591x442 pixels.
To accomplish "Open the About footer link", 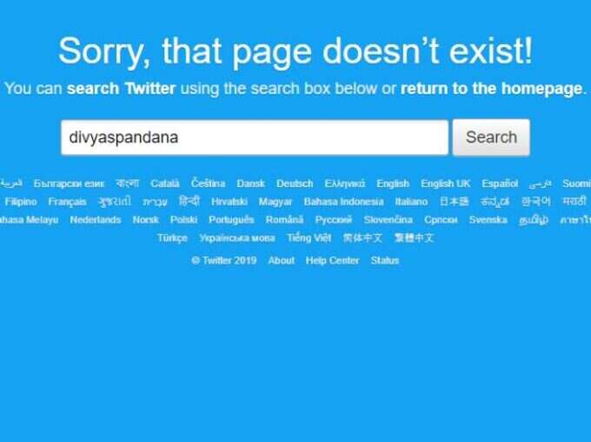I will (x=282, y=260).
